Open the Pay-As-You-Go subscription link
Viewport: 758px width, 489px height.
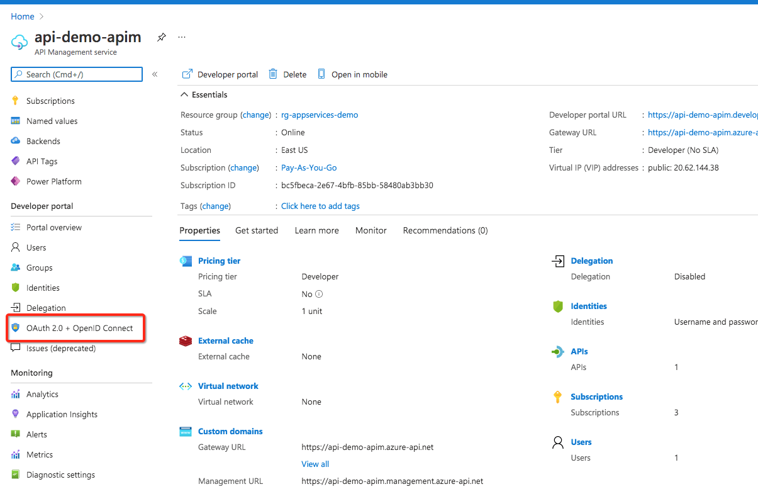point(309,168)
